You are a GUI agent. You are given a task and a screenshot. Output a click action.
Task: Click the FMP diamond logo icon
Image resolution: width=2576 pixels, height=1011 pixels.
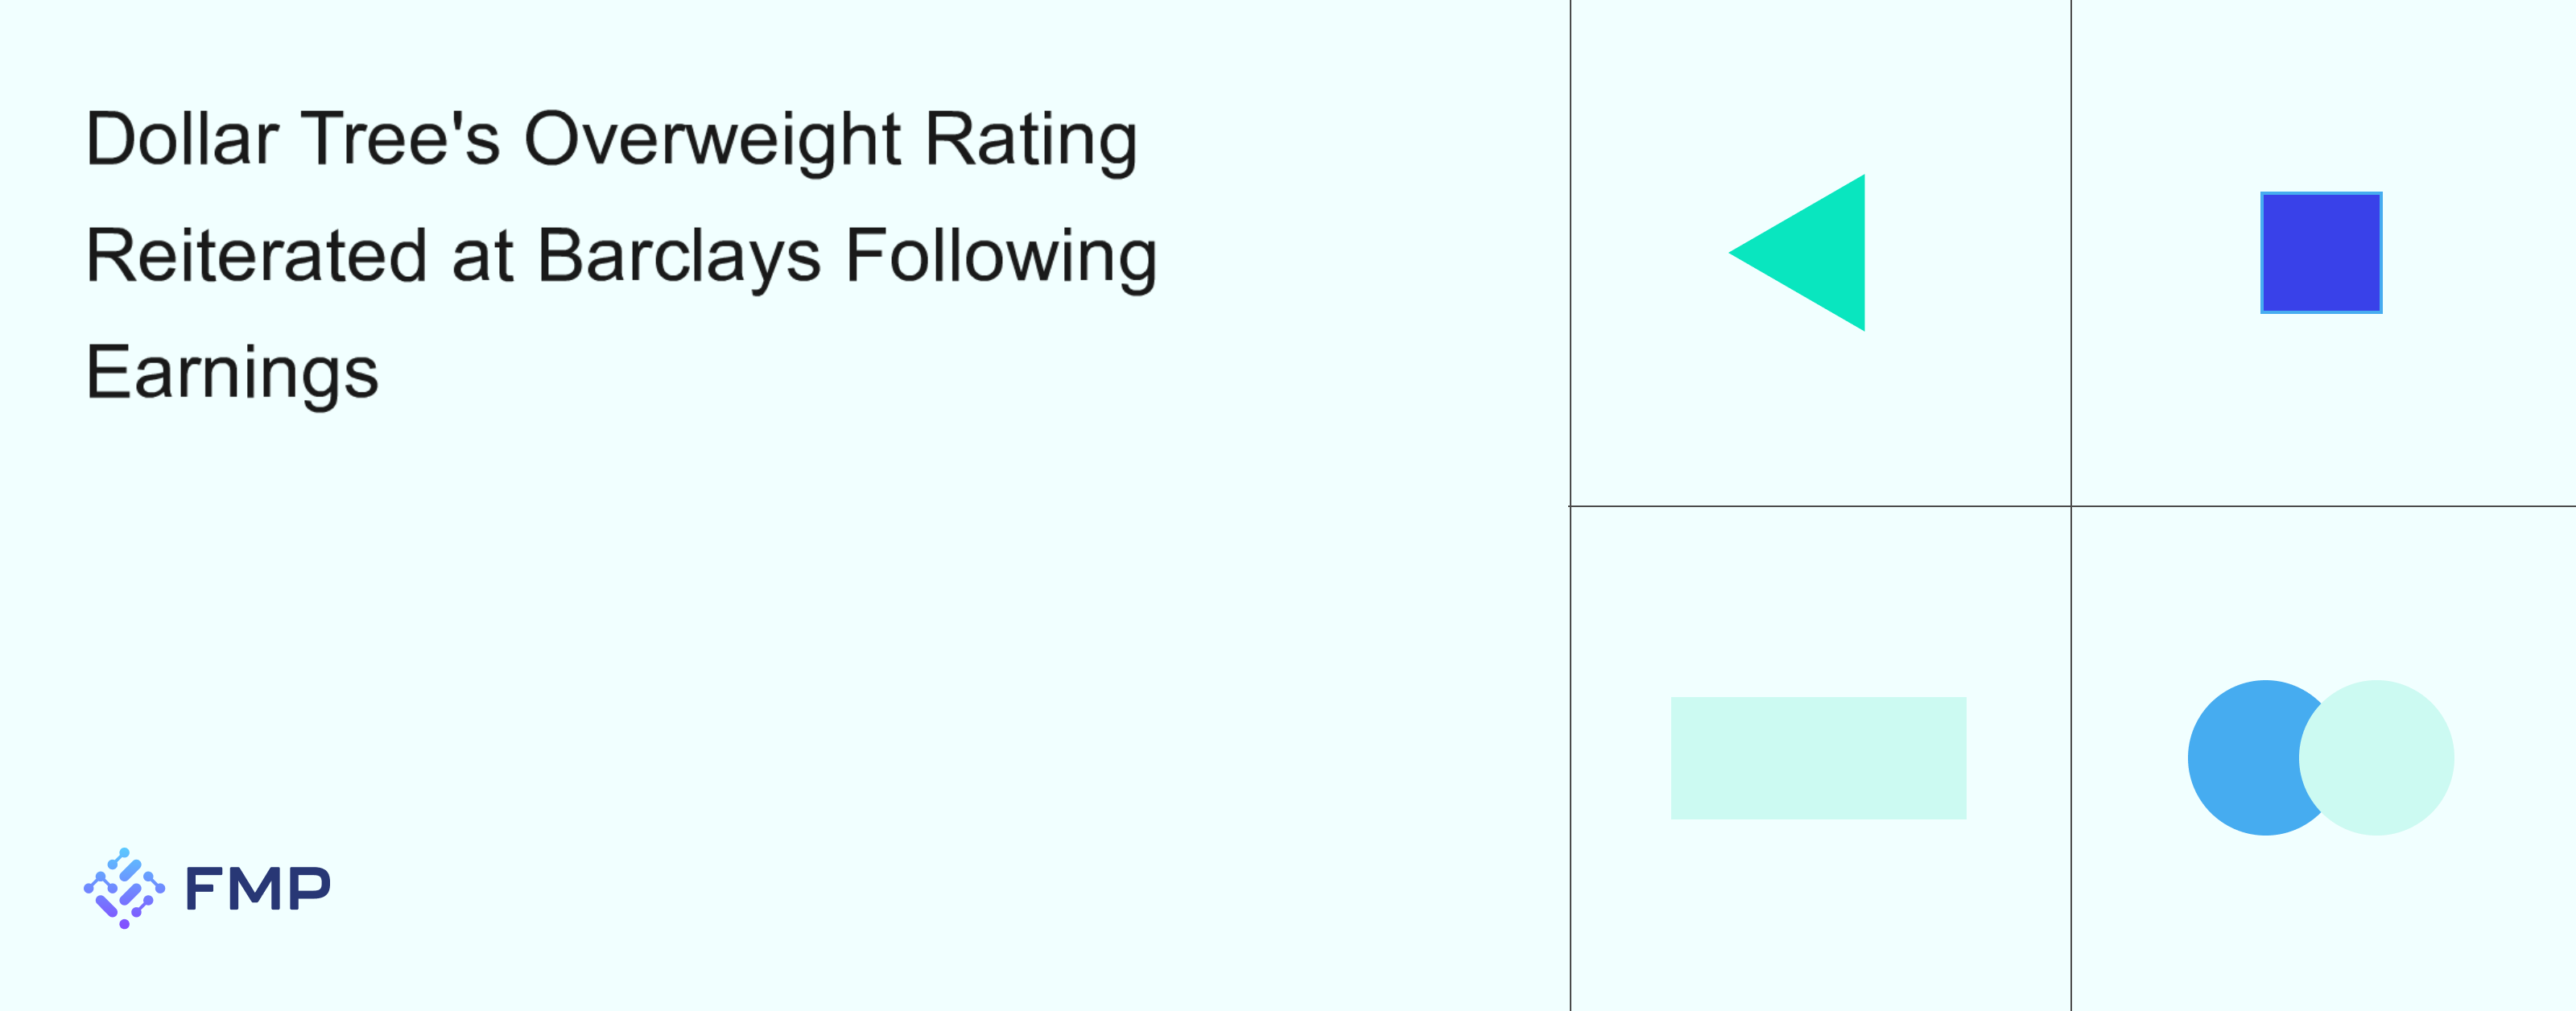pyautogui.click(x=124, y=888)
